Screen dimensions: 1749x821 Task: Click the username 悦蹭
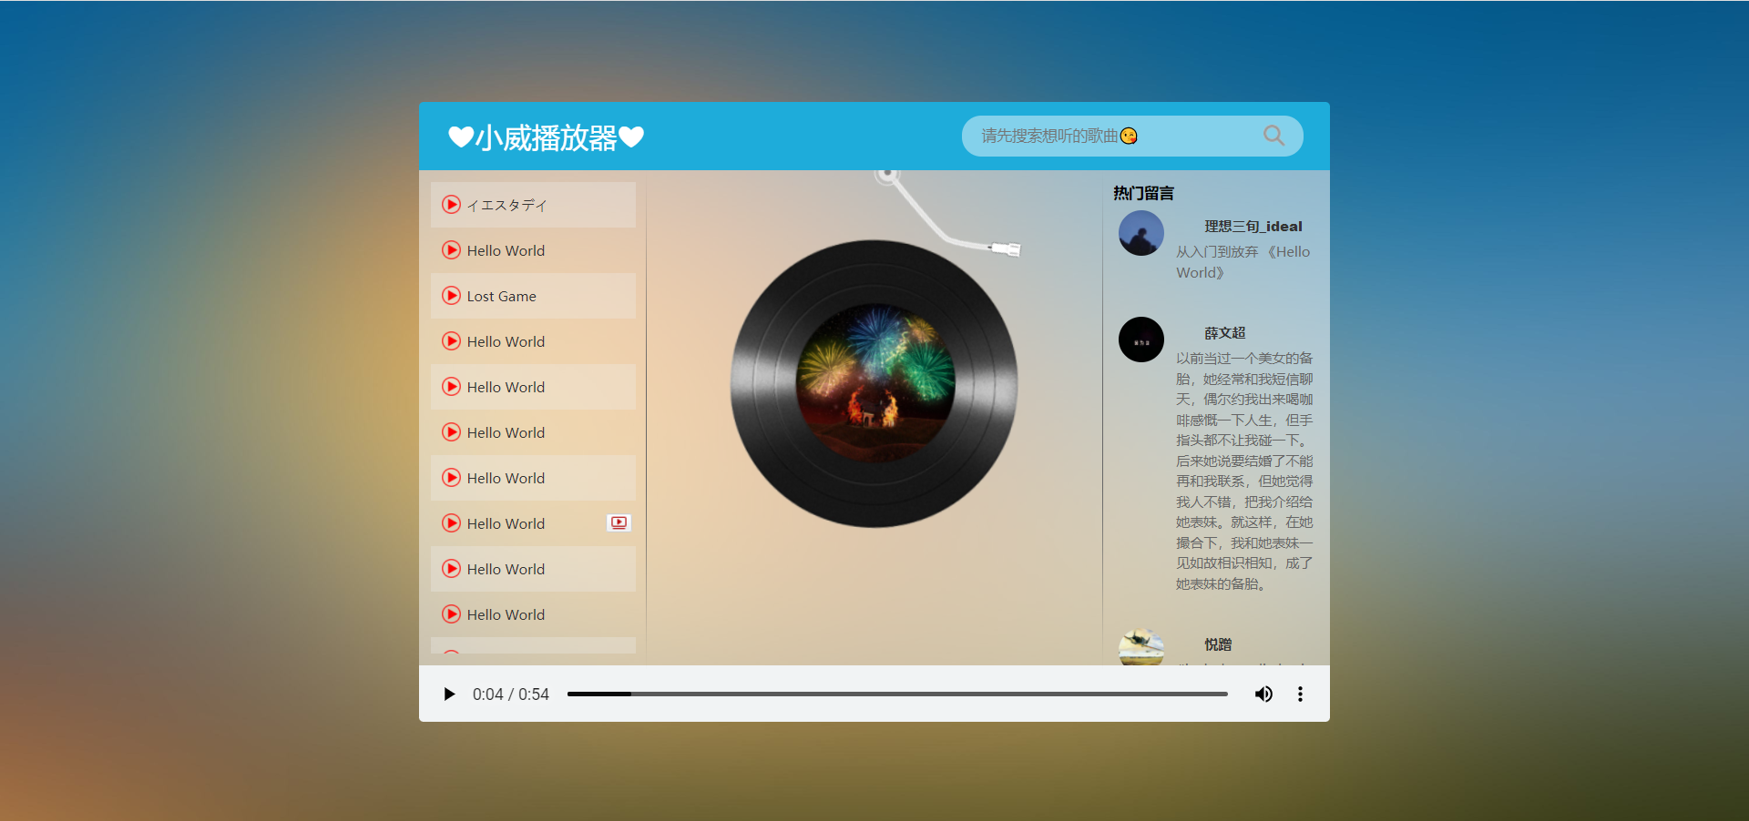(x=1217, y=644)
